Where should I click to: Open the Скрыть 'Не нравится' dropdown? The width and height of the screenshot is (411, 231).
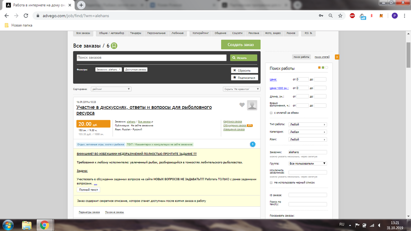(x=241, y=89)
